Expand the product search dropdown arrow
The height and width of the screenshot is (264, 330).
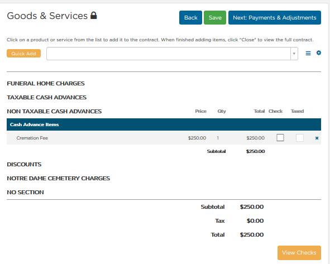(294, 54)
